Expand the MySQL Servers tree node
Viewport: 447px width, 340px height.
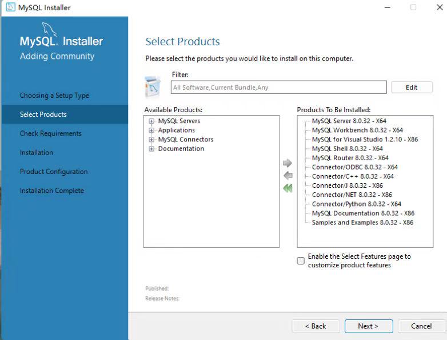click(x=151, y=121)
